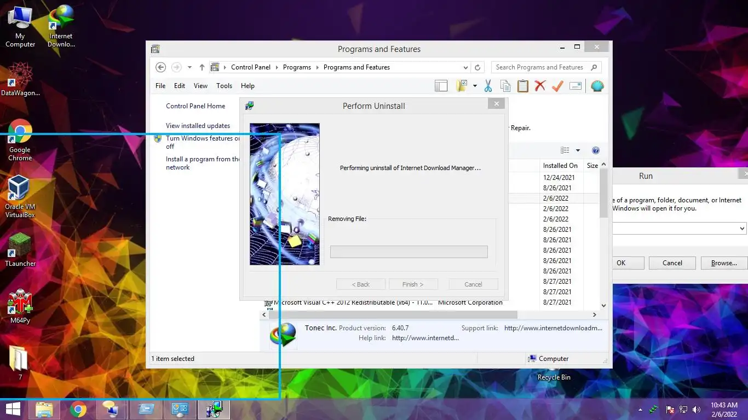The image size is (748, 420).
Task: Click the Back button in uninstall dialog
Action: click(x=360, y=284)
